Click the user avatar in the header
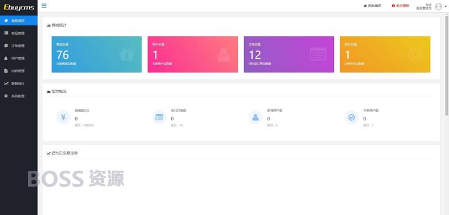This screenshot has height=215, width=449. click(x=438, y=7)
